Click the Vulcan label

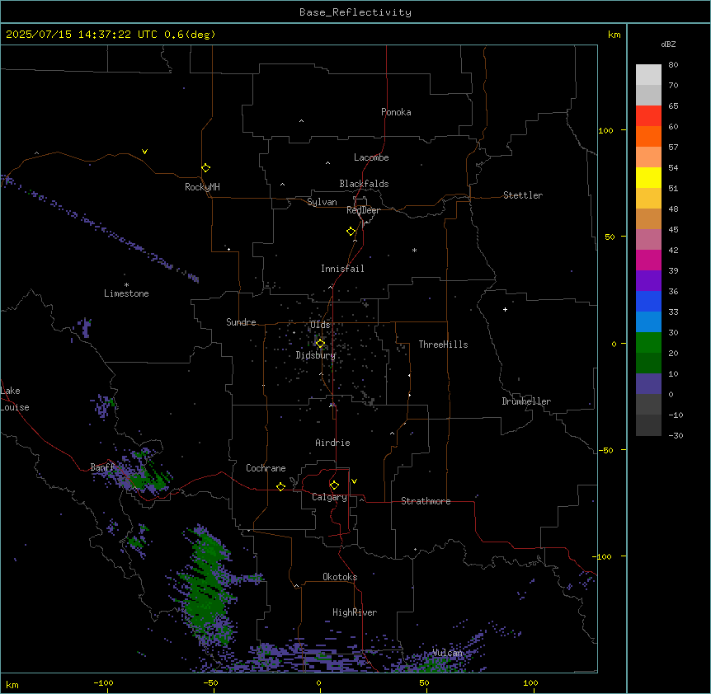point(447,653)
